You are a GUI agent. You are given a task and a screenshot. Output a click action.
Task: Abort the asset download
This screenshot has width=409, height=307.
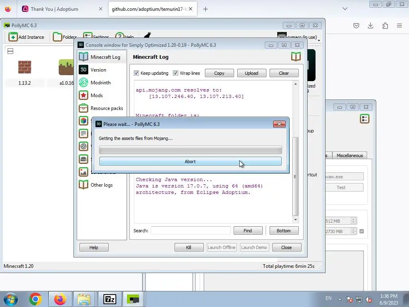190,161
